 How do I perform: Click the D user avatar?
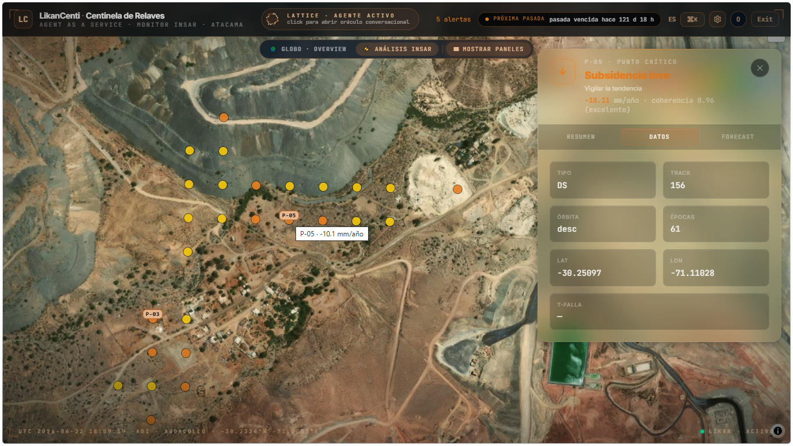(x=738, y=19)
